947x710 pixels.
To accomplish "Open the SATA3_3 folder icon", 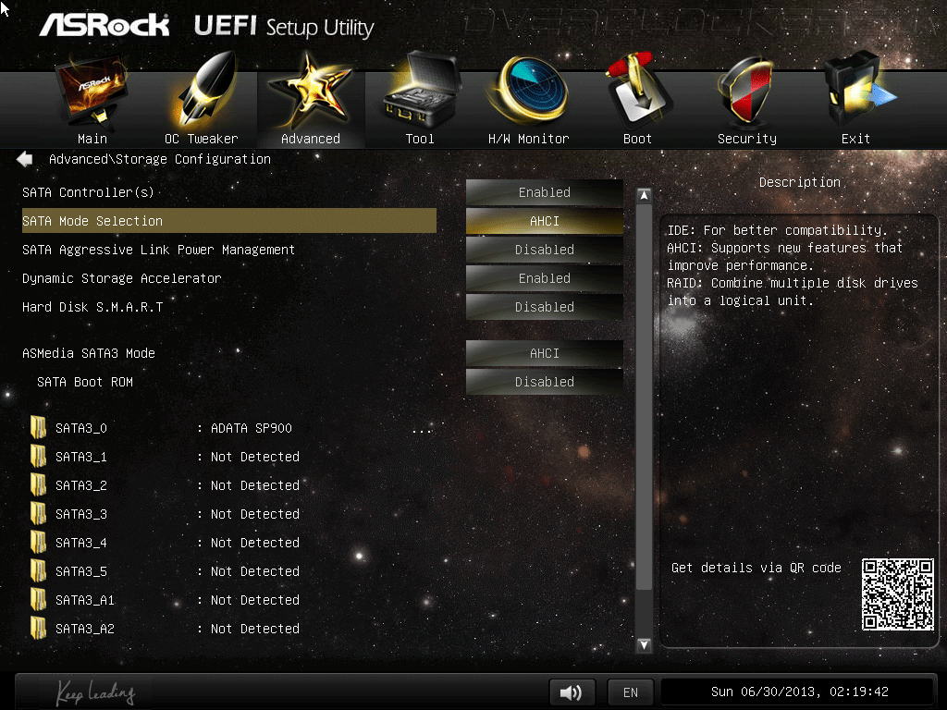I will click(x=38, y=514).
